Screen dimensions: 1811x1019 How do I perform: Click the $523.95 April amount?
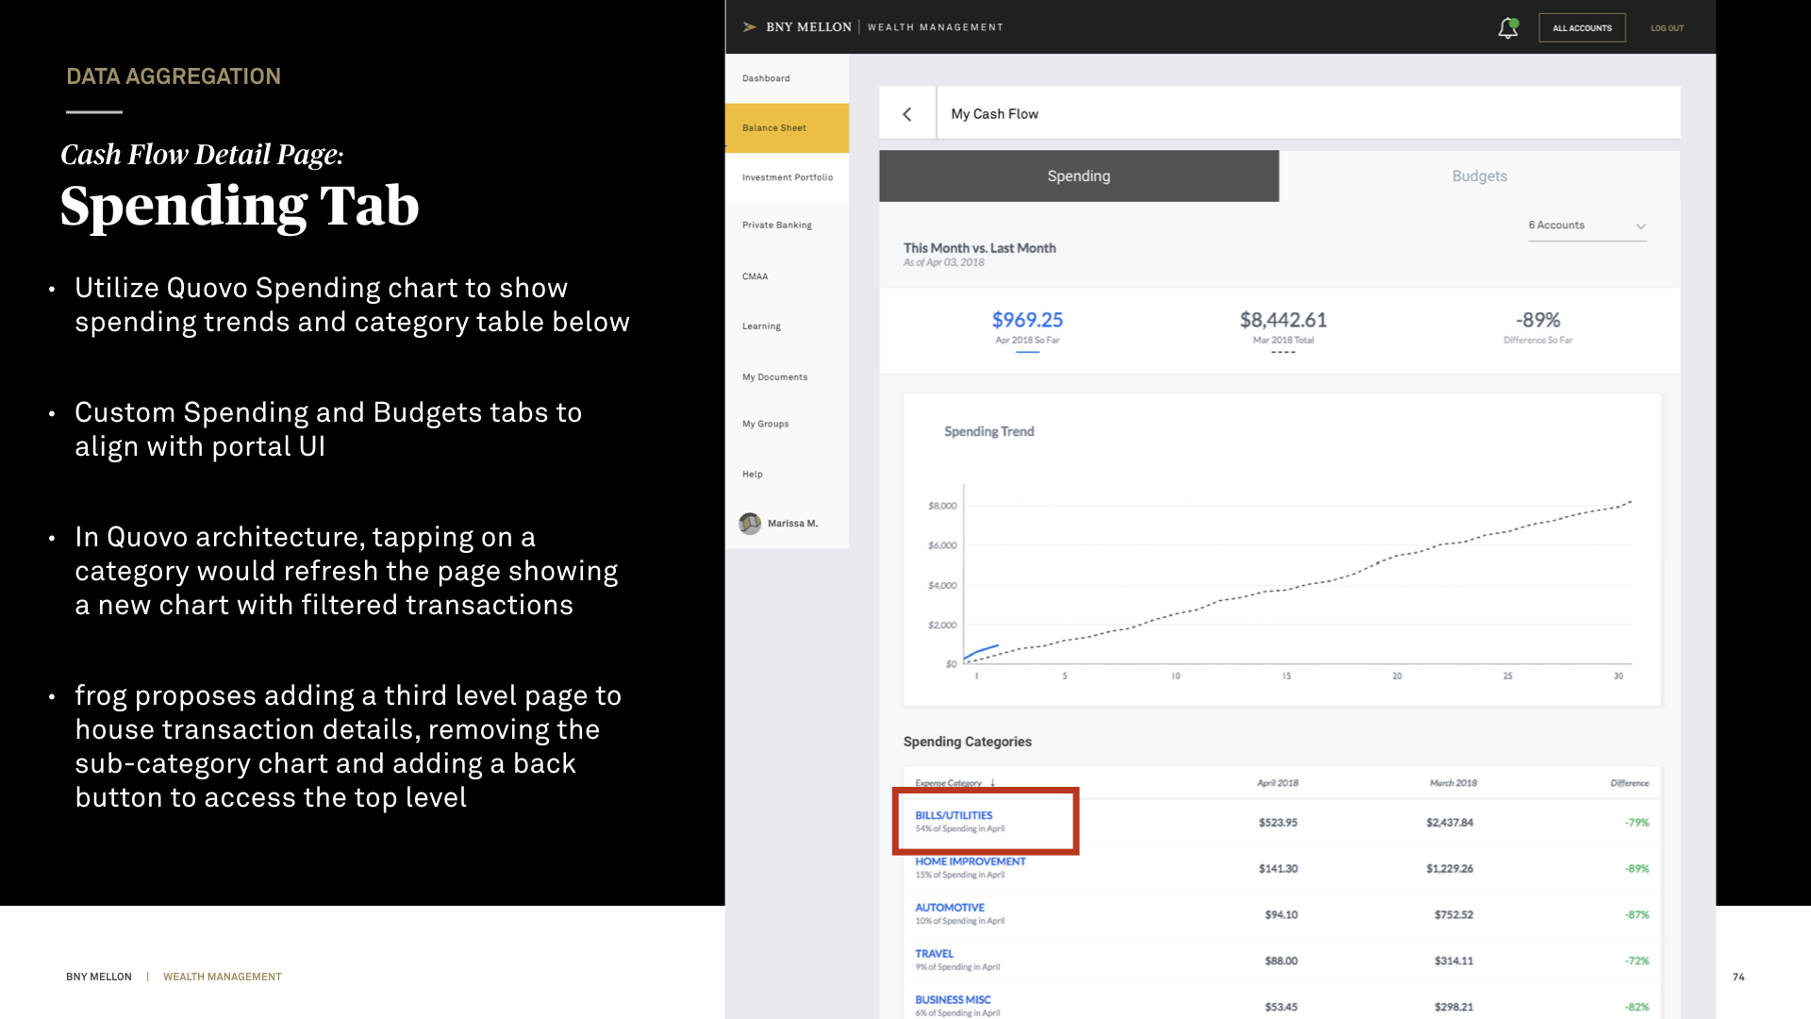click(x=1277, y=823)
